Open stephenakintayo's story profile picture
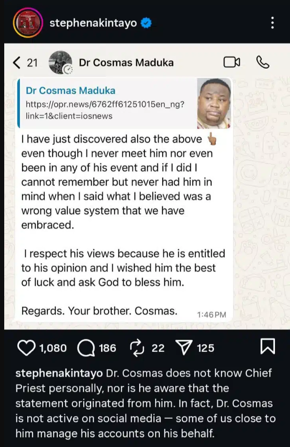290x447 pixels. (x=27, y=22)
